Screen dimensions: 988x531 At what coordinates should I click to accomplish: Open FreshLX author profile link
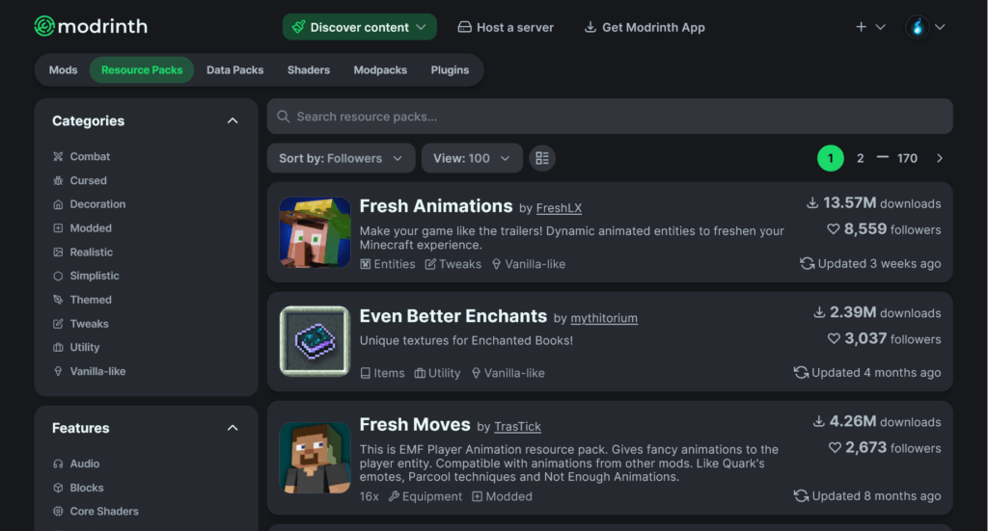[x=559, y=208]
